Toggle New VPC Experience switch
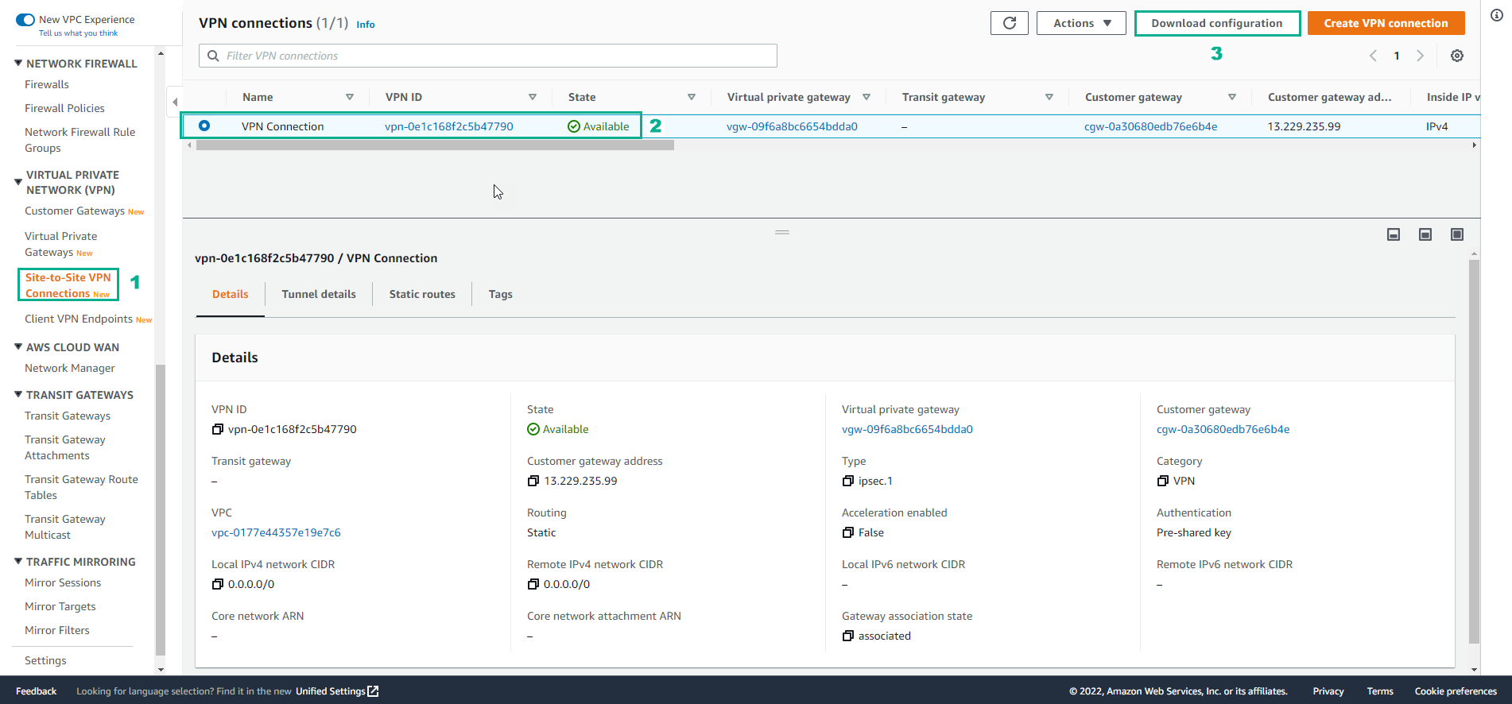The width and height of the screenshot is (1512, 704). click(x=25, y=19)
